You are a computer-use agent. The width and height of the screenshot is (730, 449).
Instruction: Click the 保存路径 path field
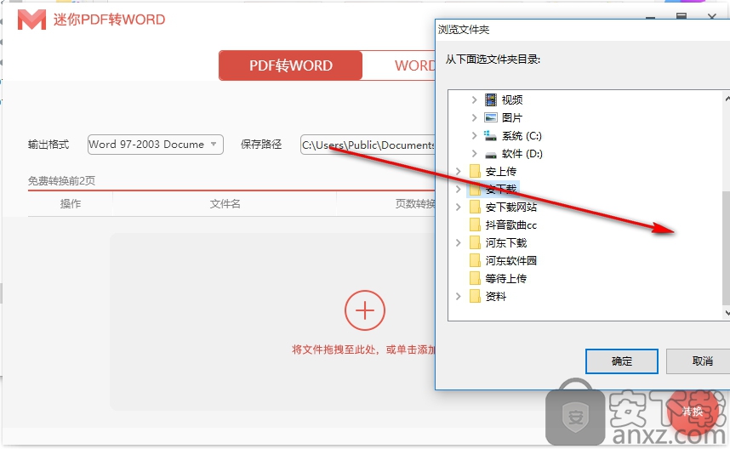click(368, 145)
